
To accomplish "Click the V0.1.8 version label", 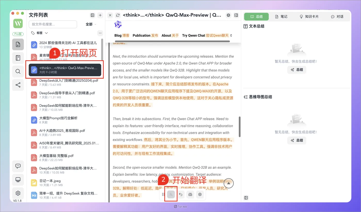I will (x=18, y=201).
